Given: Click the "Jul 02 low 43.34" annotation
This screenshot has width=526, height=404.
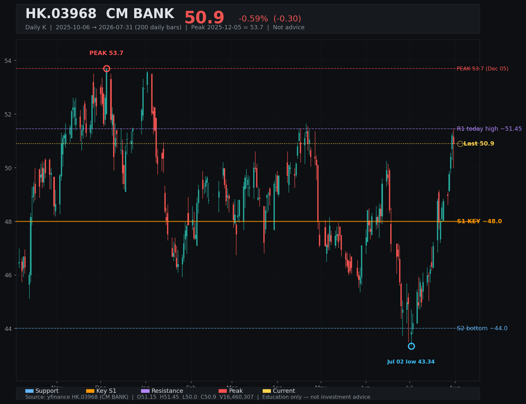Looking at the screenshot, I should (x=411, y=362).
